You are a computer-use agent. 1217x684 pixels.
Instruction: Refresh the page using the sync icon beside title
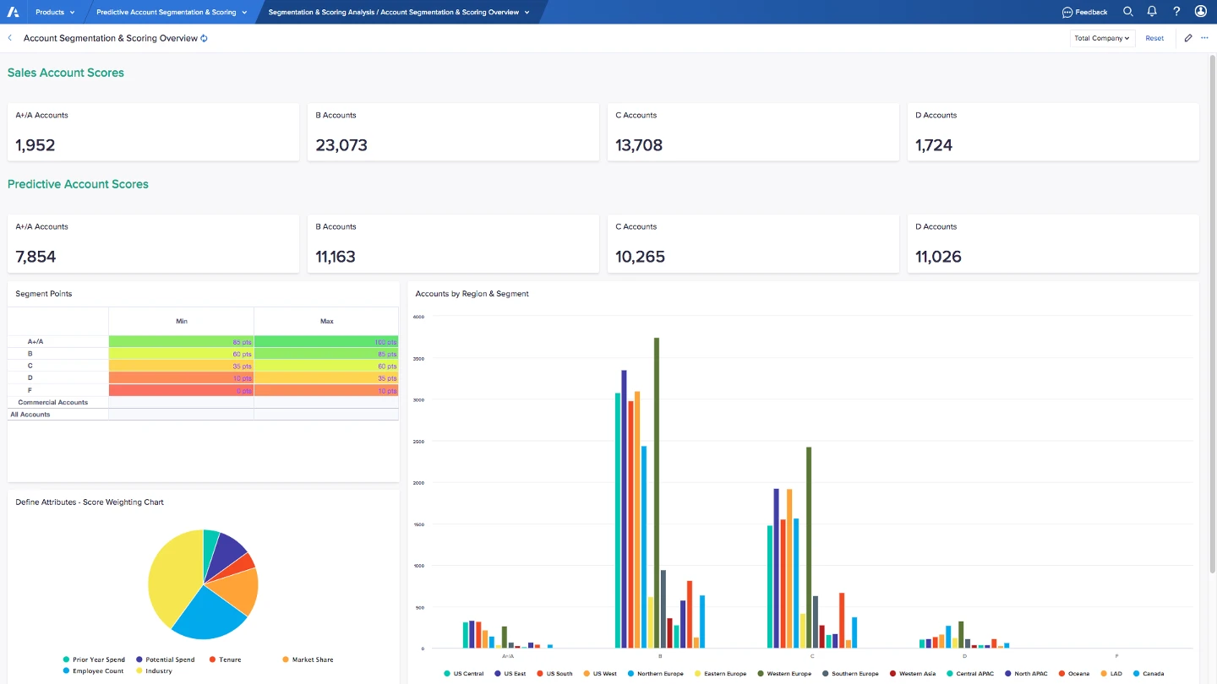(x=202, y=38)
